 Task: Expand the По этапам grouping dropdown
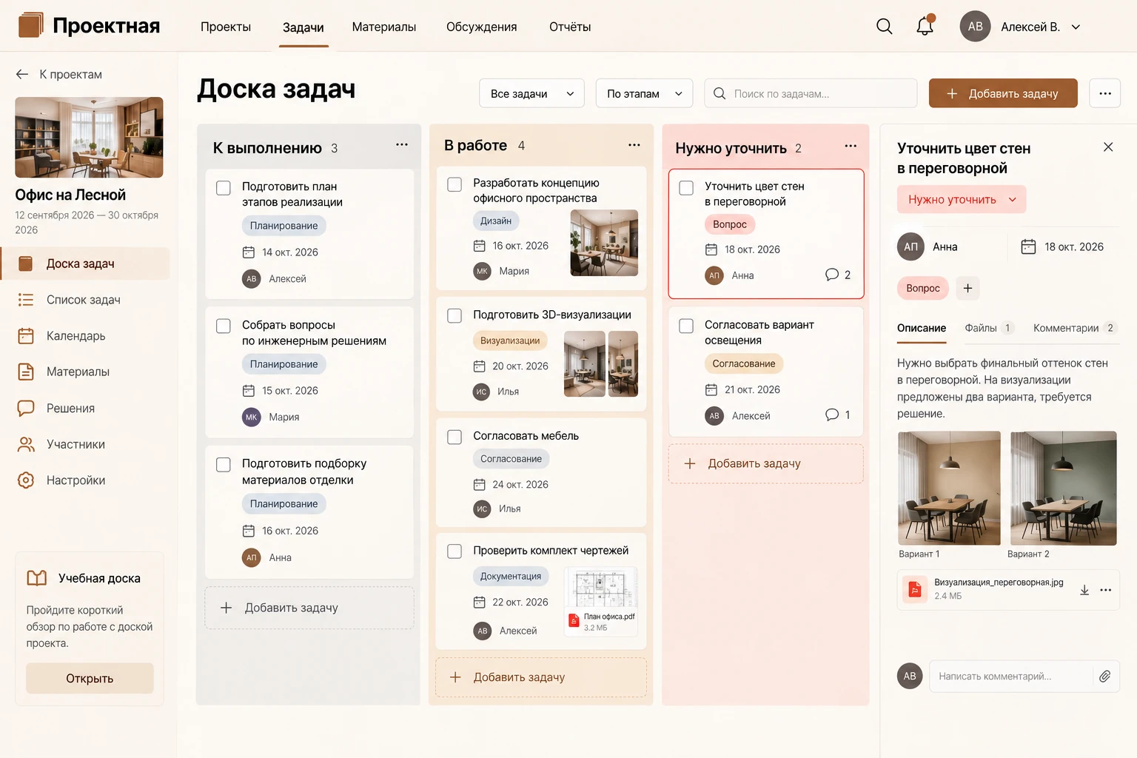(x=644, y=93)
